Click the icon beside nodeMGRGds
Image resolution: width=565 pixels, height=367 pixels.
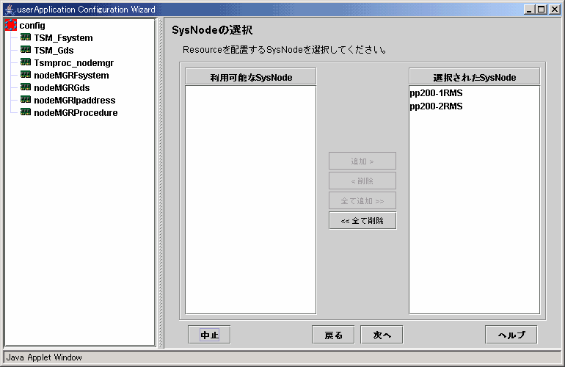click(26, 88)
